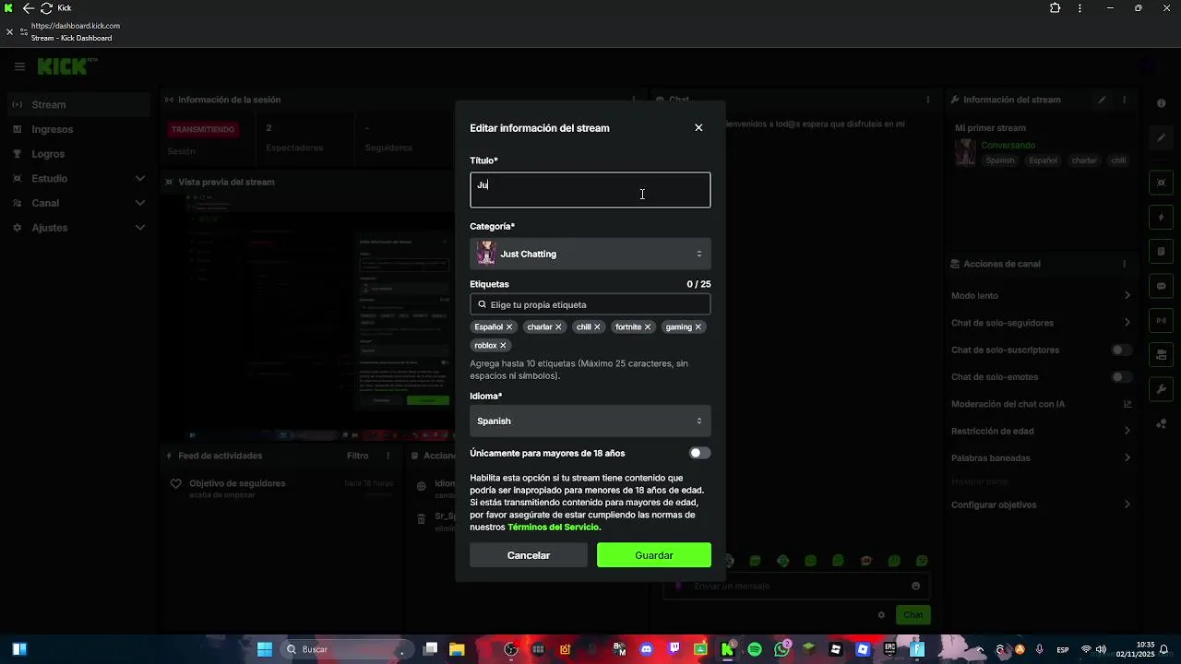1181x664 pixels.
Task: Click the Elige tu propia etiqueta search box
Action: 590,304
